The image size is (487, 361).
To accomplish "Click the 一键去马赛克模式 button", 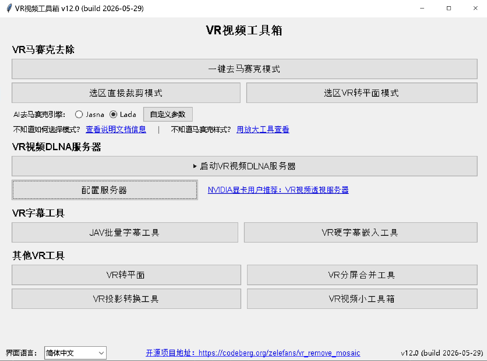I will 244,69.
